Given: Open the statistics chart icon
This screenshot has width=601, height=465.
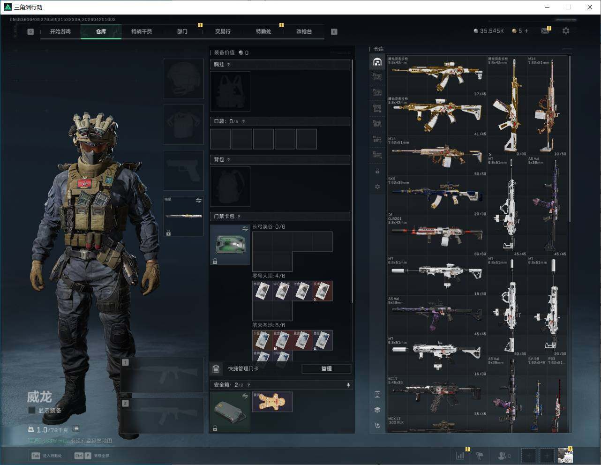Looking at the screenshot, I should [460, 455].
